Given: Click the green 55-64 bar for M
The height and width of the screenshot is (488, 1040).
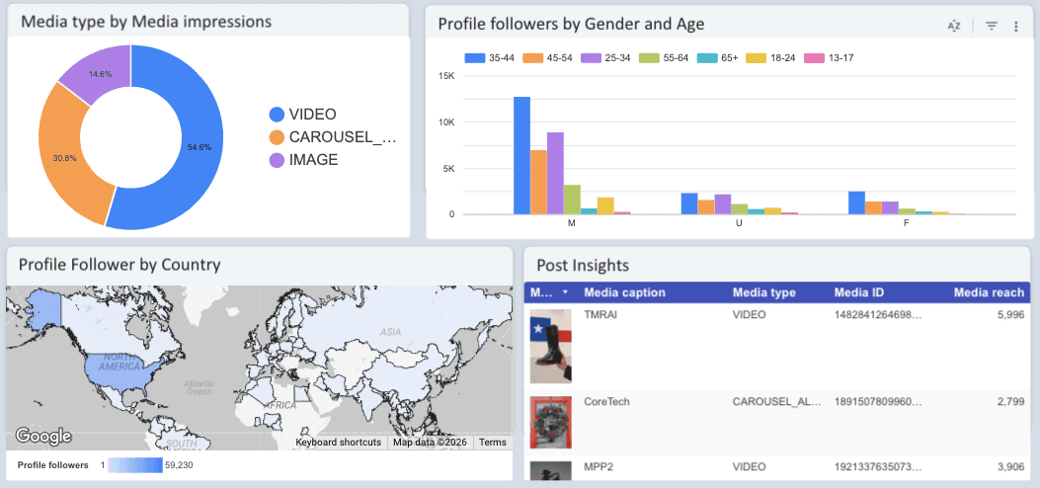Looking at the screenshot, I should (572, 200).
